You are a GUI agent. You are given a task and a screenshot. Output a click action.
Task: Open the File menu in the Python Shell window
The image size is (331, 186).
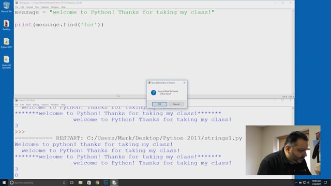[17, 104]
